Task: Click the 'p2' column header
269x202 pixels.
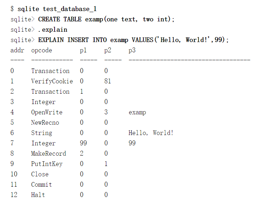Action: tap(108, 50)
